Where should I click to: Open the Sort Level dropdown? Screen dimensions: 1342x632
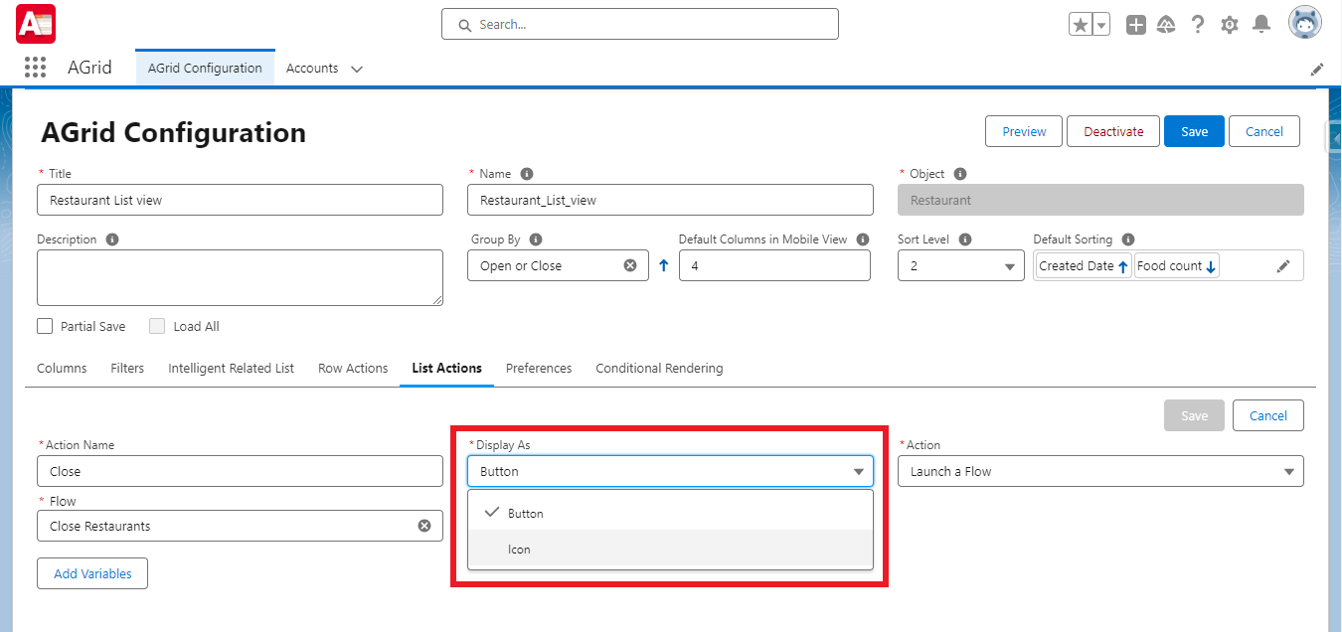click(x=961, y=266)
